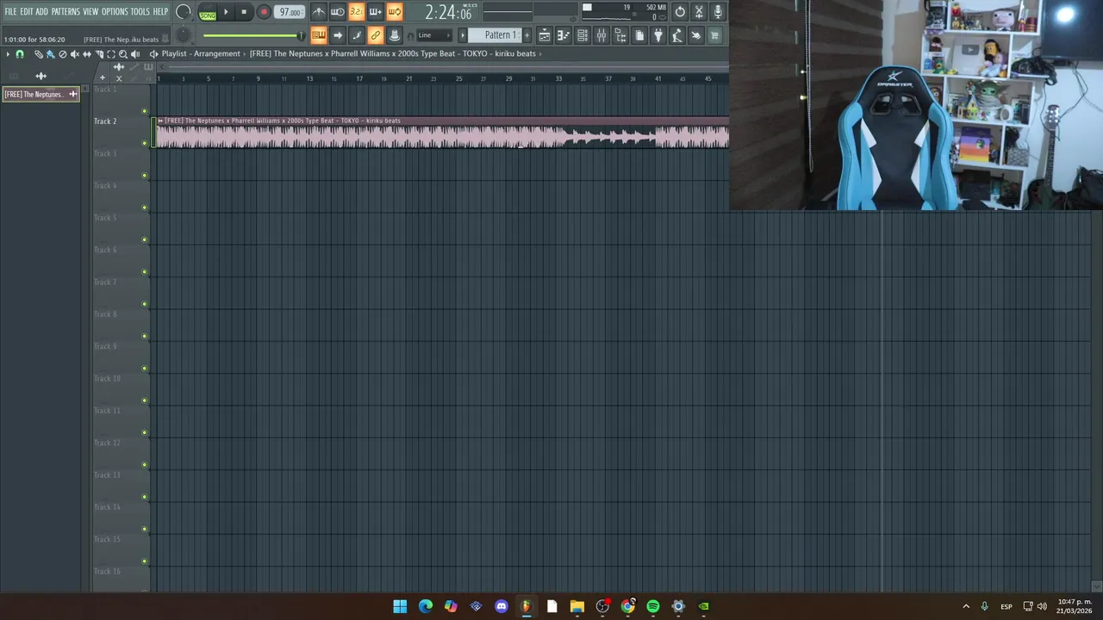Toggle the PAT/SONG mode switch
The height and width of the screenshot is (620, 1103).
tap(208, 13)
